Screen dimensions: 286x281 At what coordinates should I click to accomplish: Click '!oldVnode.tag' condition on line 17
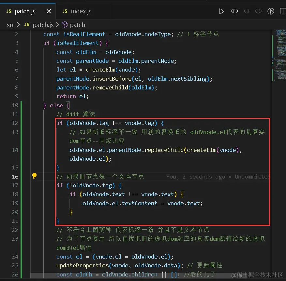tap(92, 185)
